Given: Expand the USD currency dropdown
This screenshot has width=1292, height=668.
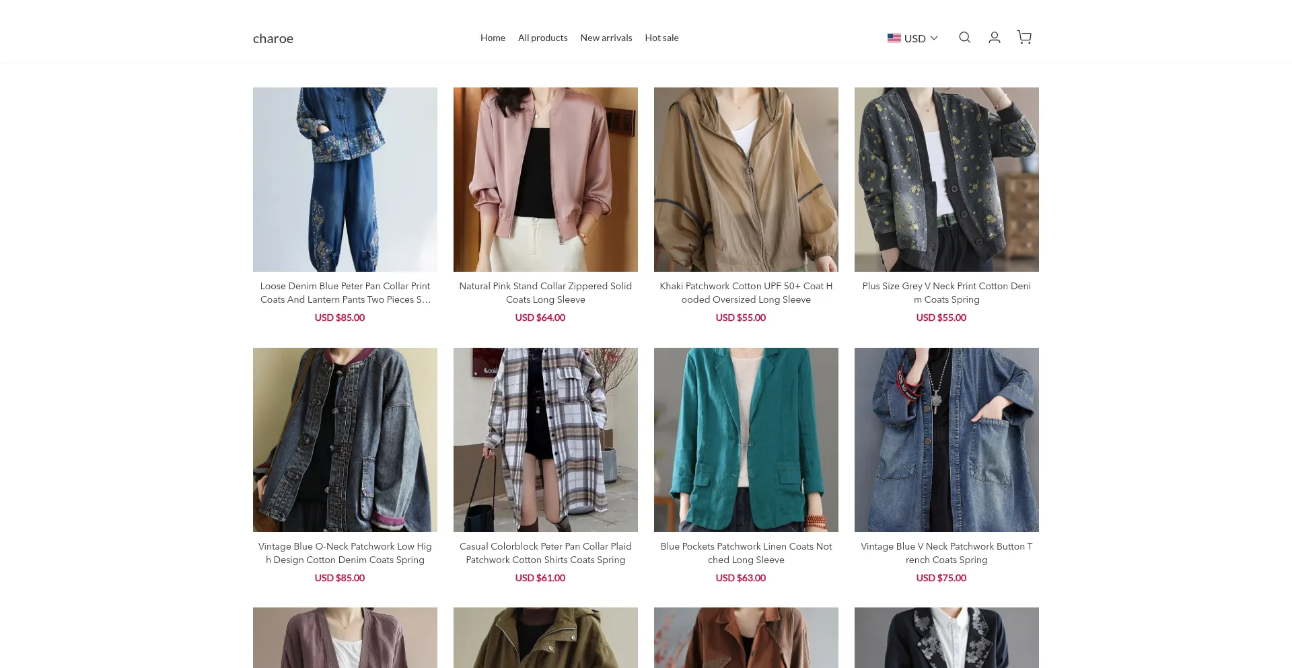Looking at the screenshot, I should pos(912,38).
